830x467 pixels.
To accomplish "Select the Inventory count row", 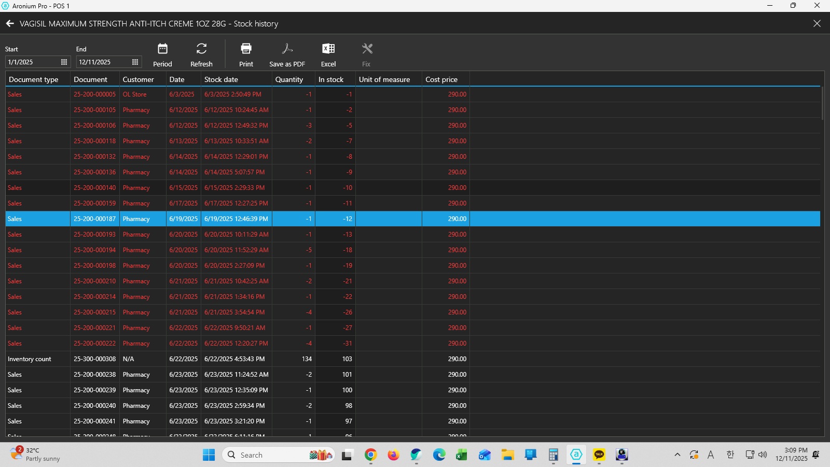I will pos(30,359).
